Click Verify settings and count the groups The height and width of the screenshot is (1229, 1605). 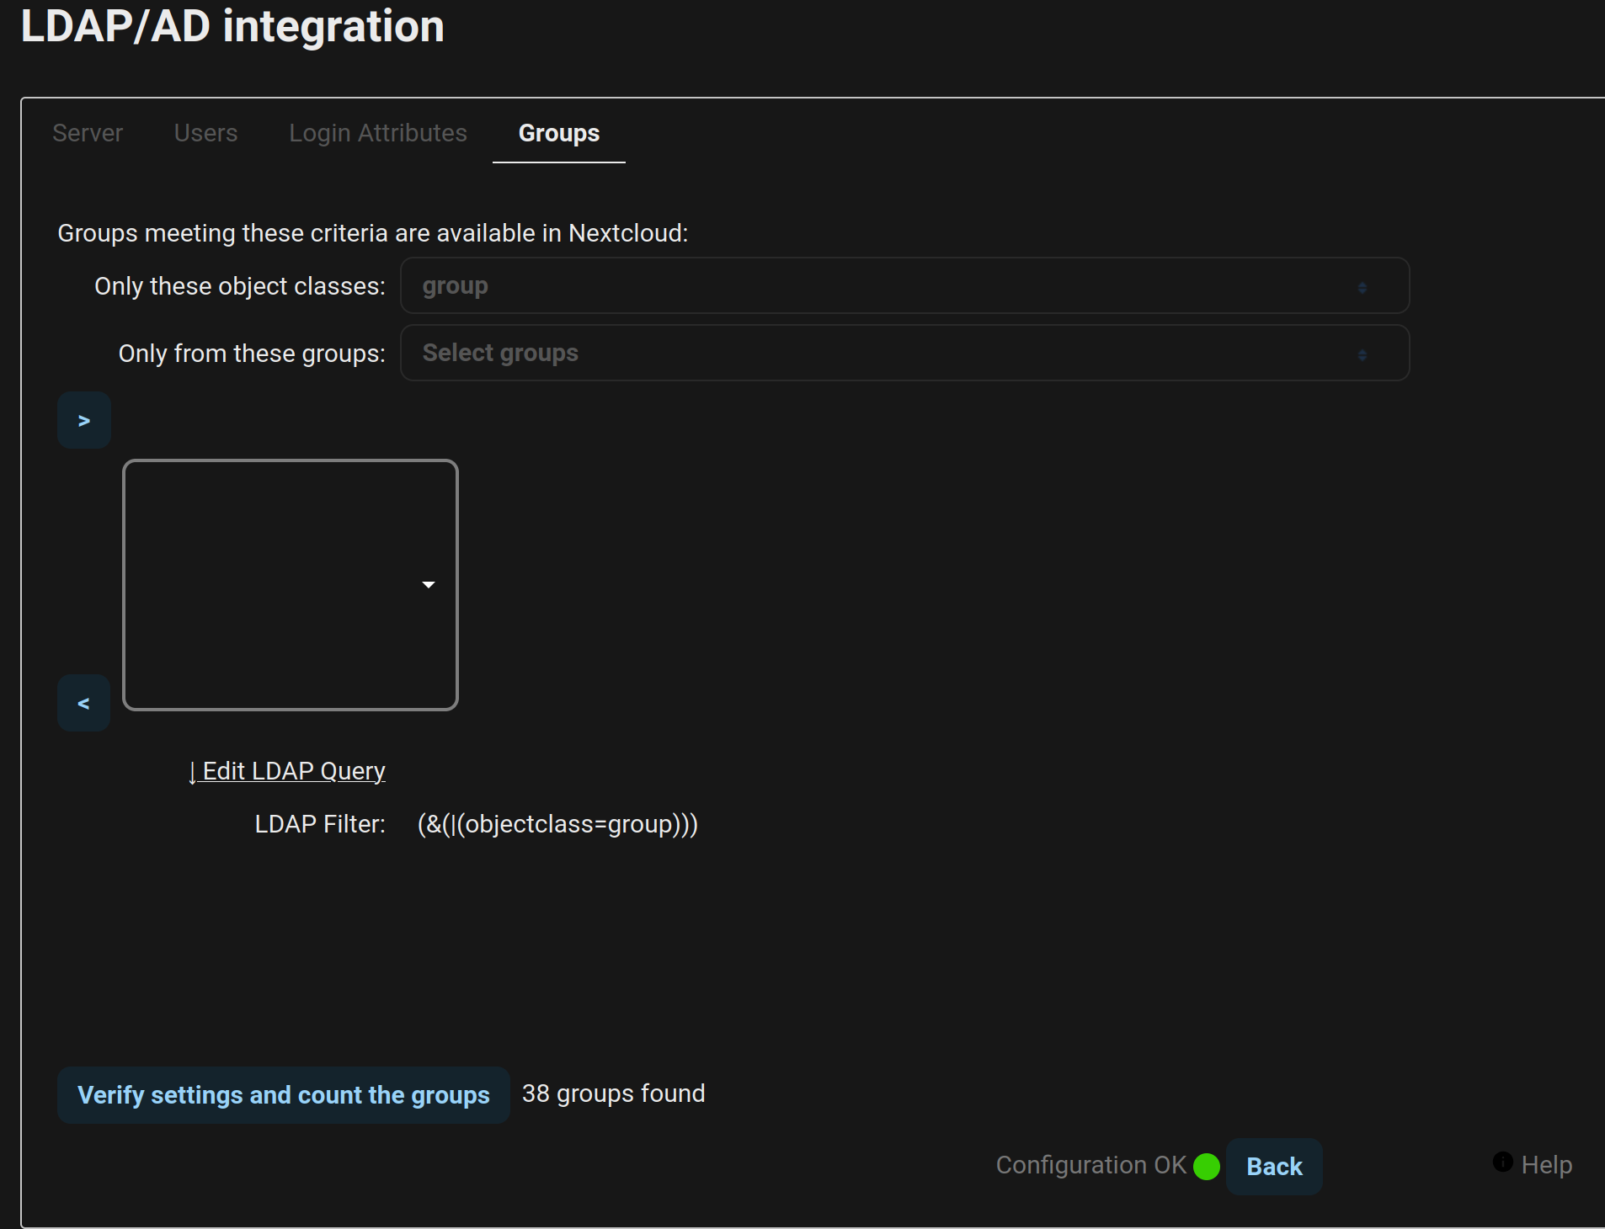coord(284,1095)
